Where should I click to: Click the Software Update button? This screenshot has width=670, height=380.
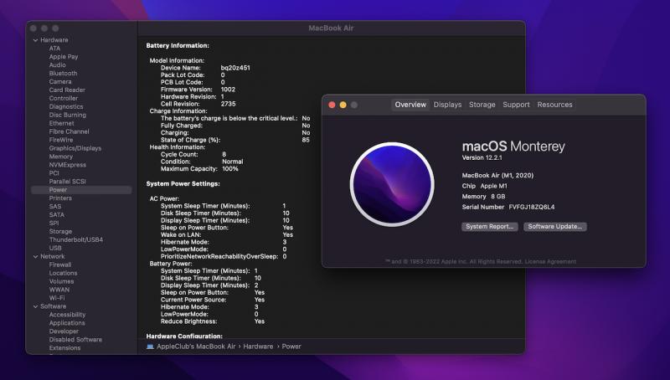click(555, 227)
